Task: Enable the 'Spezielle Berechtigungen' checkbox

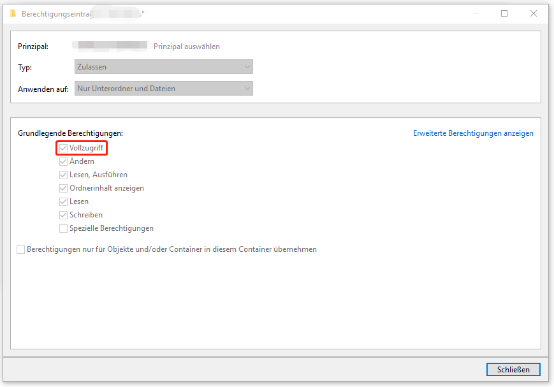Action: point(63,228)
